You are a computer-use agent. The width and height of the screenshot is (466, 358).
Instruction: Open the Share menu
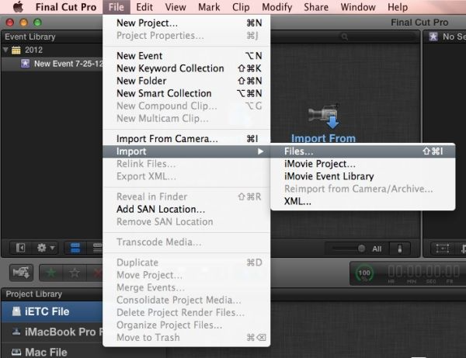[316, 7]
